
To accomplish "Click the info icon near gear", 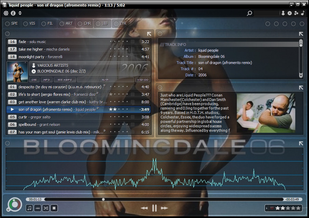I will coord(13,13).
